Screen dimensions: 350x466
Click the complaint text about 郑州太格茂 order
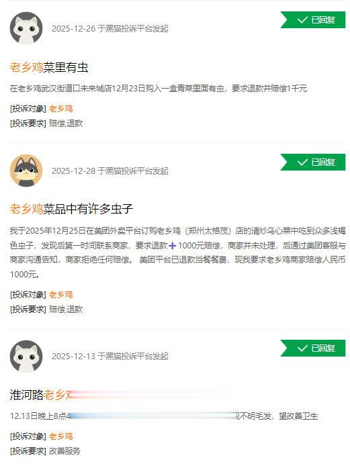click(x=177, y=252)
